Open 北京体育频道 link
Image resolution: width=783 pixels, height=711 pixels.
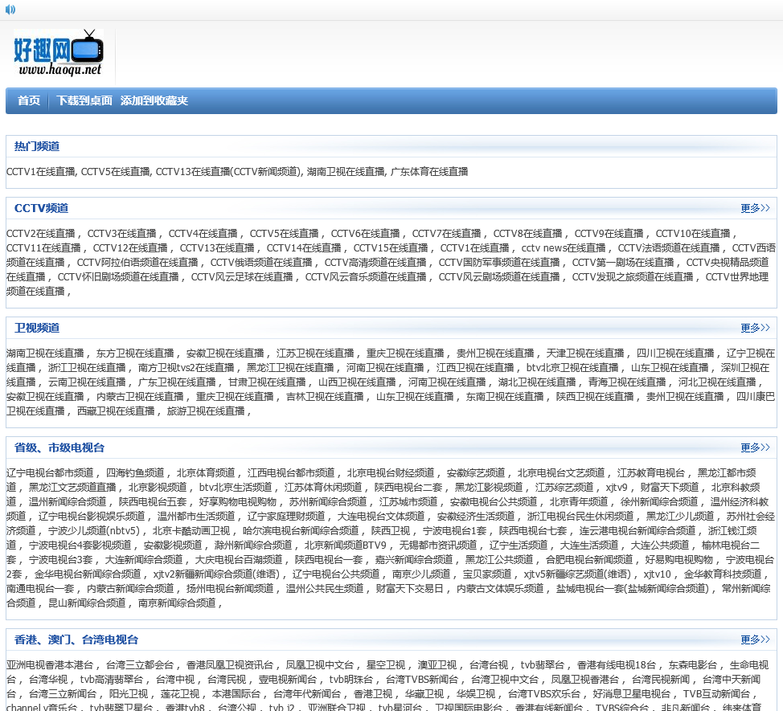[206, 473]
